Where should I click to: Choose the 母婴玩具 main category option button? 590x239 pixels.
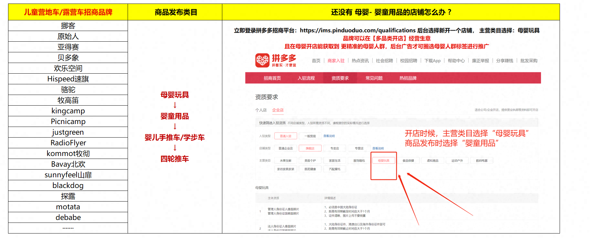[x=384, y=161]
